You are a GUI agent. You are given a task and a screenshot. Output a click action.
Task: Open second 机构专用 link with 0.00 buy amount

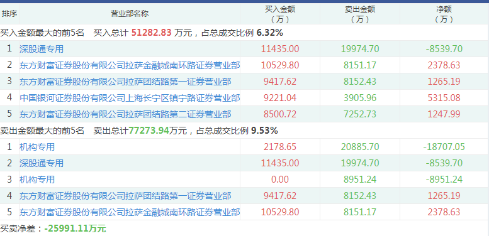tap(37, 180)
